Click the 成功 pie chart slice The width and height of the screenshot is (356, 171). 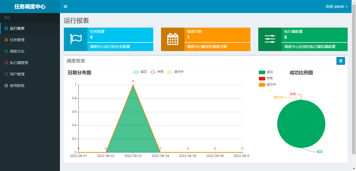click(x=301, y=124)
